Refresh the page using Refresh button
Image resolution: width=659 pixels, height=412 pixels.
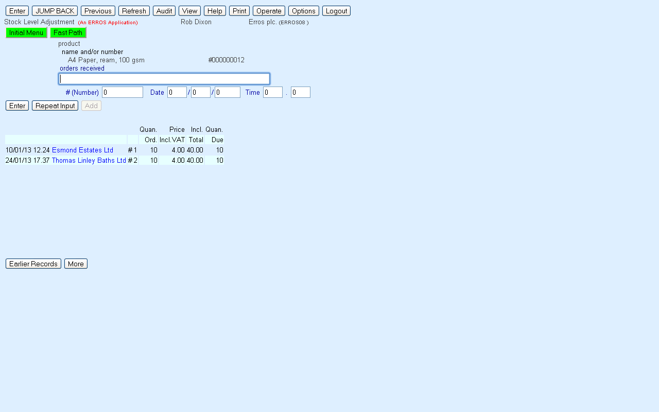tap(134, 11)
